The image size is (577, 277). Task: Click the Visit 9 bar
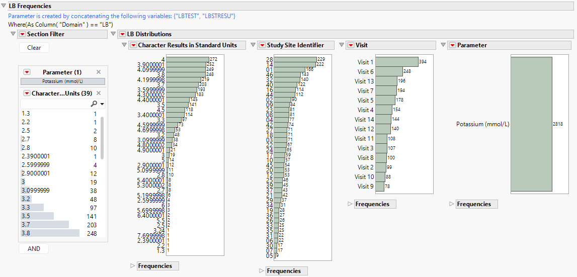380,186
